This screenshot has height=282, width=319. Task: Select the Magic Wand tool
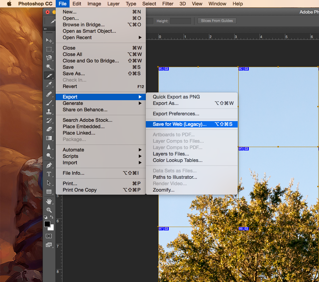tap(49, 66)
